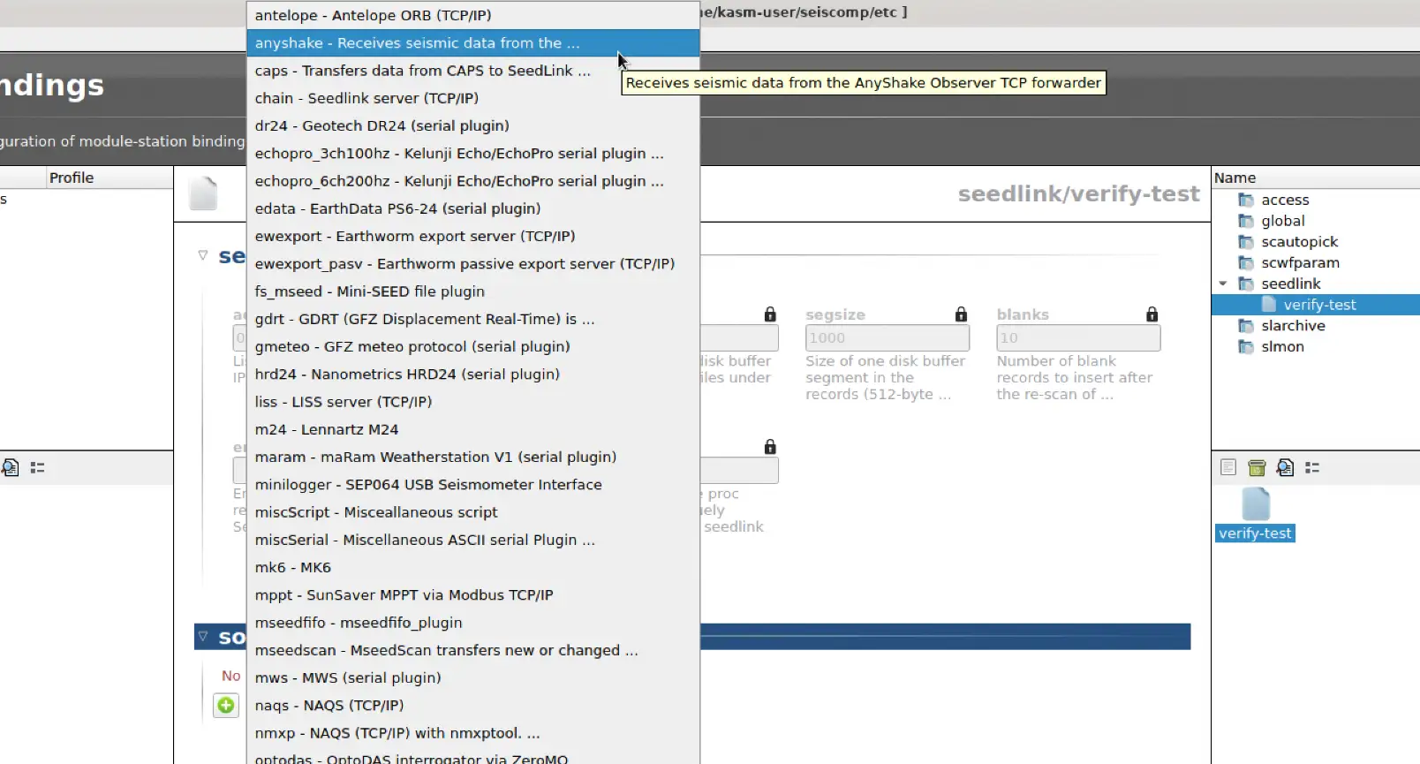Image resolution: width=1420 pixels, height=764 pixels.
Task: Pick hrd24 - Nanometrics HRD24 entry
Action: (473, 374)
